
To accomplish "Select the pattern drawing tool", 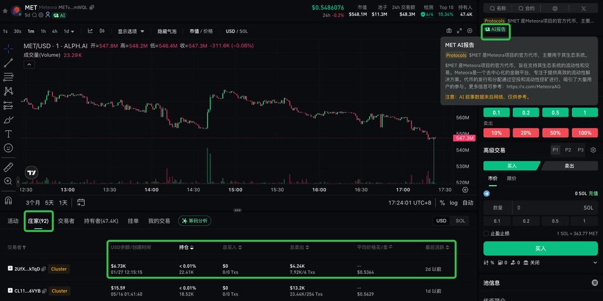I will 9,91.
